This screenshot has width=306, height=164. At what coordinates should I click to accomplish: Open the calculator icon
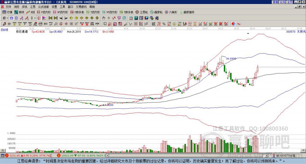pyautogui.click(x=136, y=18)
